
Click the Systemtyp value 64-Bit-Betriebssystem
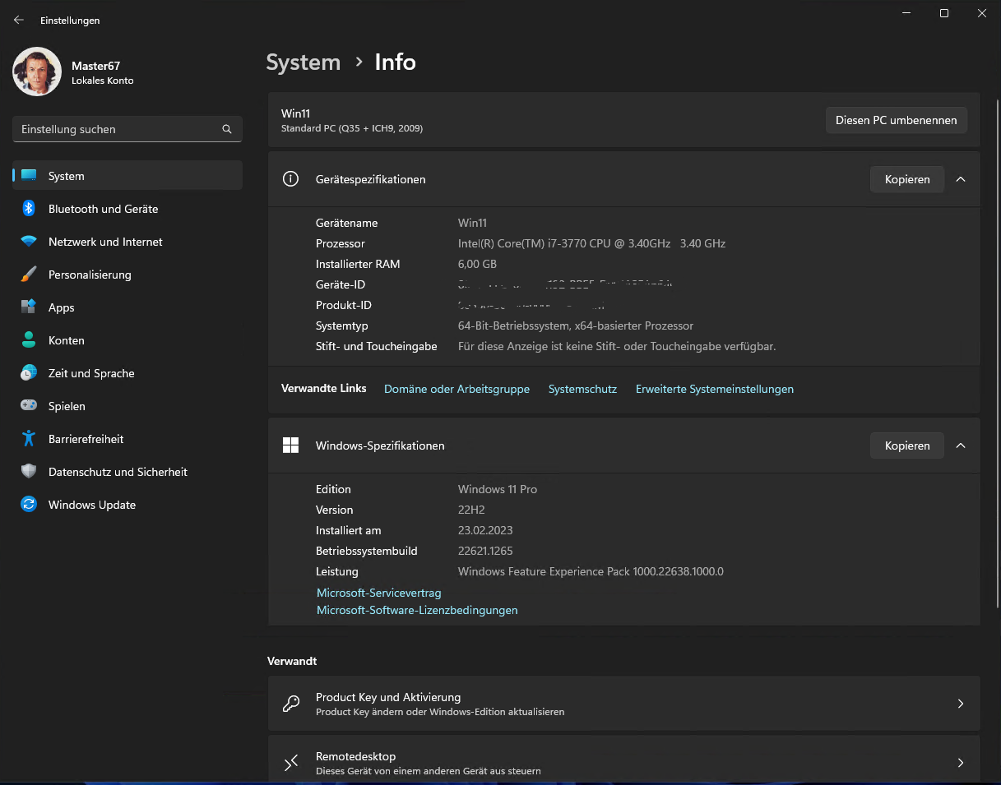point(576,326)
